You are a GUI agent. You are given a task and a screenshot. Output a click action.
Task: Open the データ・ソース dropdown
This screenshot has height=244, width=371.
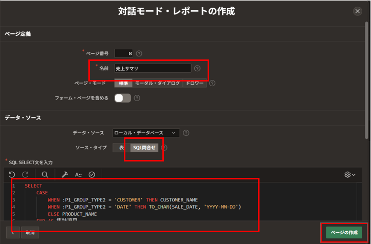[x=146, y=133]
